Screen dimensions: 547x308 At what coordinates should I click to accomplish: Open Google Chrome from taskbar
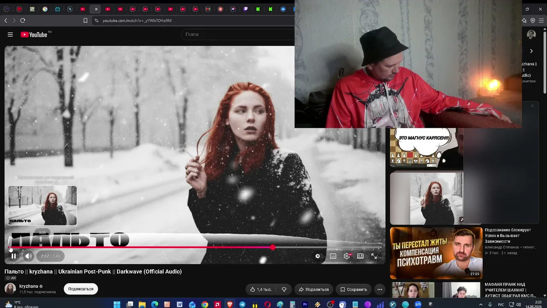[x=205, y=305]
